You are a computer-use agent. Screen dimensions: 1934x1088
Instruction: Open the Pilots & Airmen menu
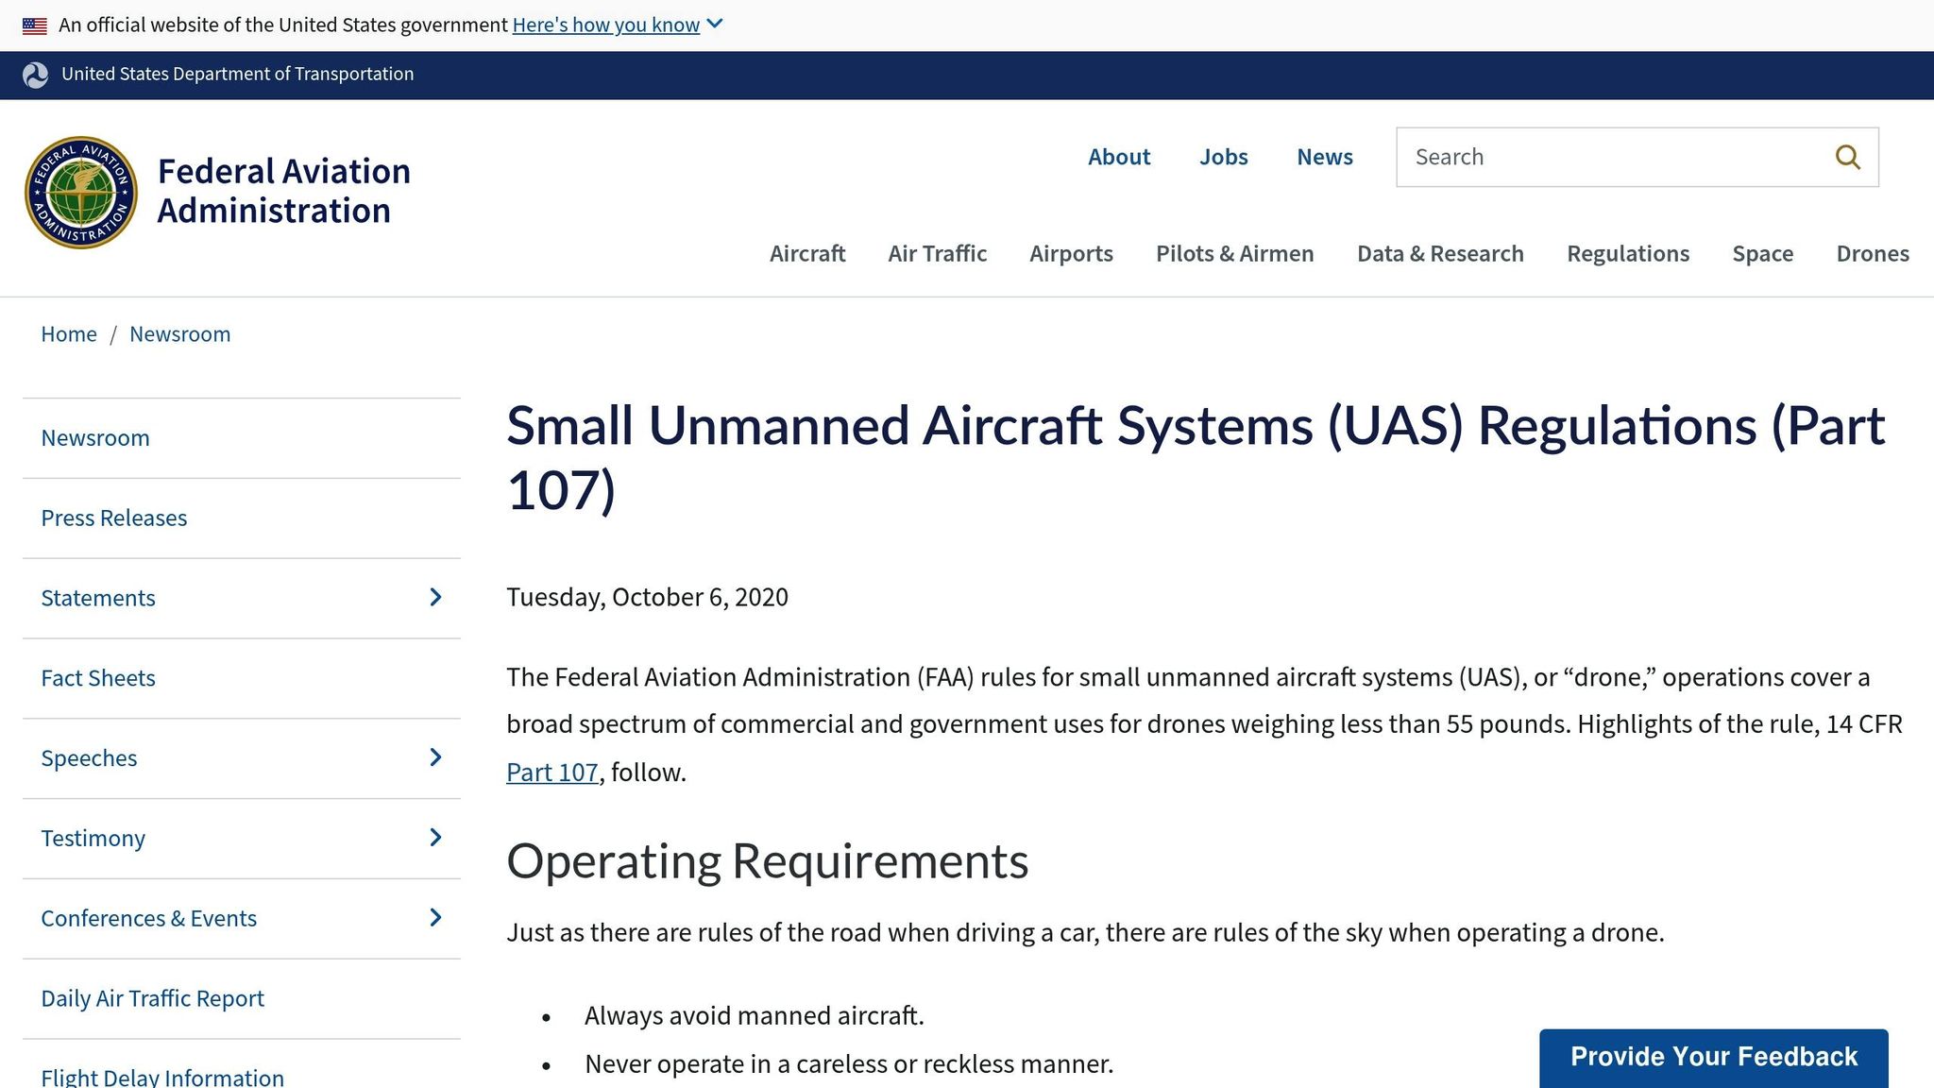[x=1234, y=253]
